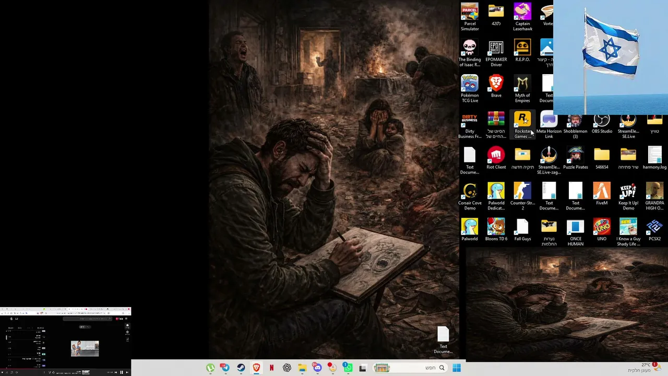
Task: Select The Binding of Isaac shortcut
Action: click(x=470, y=53)
